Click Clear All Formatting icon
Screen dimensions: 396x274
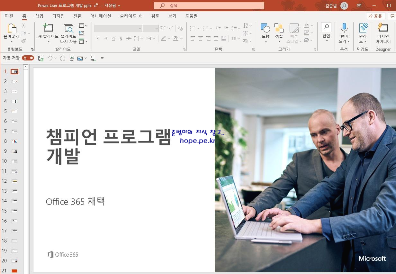(x=180, y=28)
